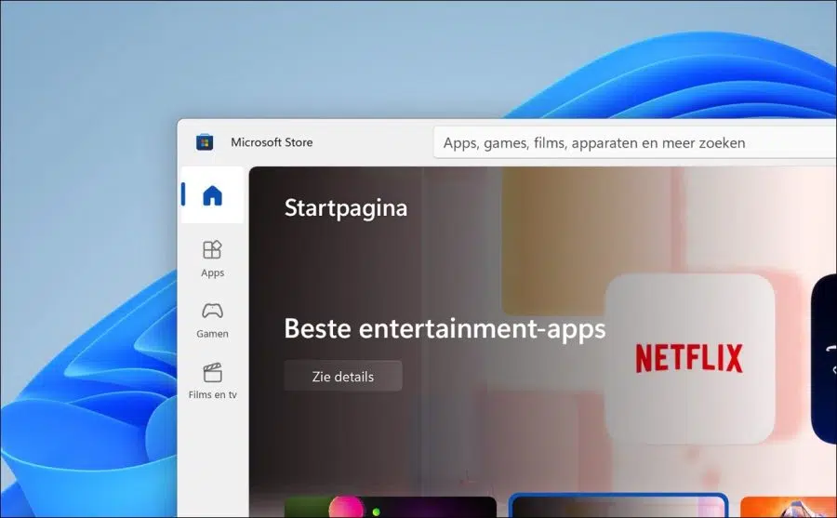Open the Apps section
The width and height of the screenshot is (837, 518).
[x=212, y=259]
